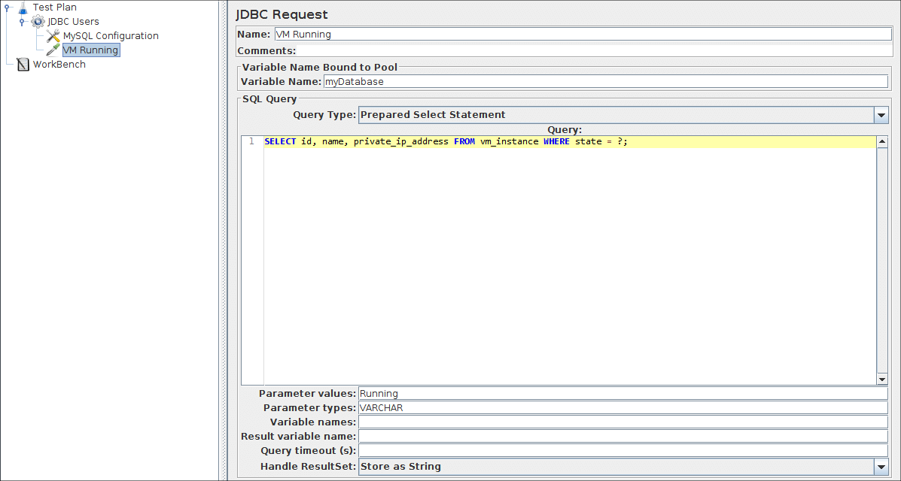This screenshot has width=901, height=481.
Task: Collapse the JDBC Users tree node
Action: point(22,22)
